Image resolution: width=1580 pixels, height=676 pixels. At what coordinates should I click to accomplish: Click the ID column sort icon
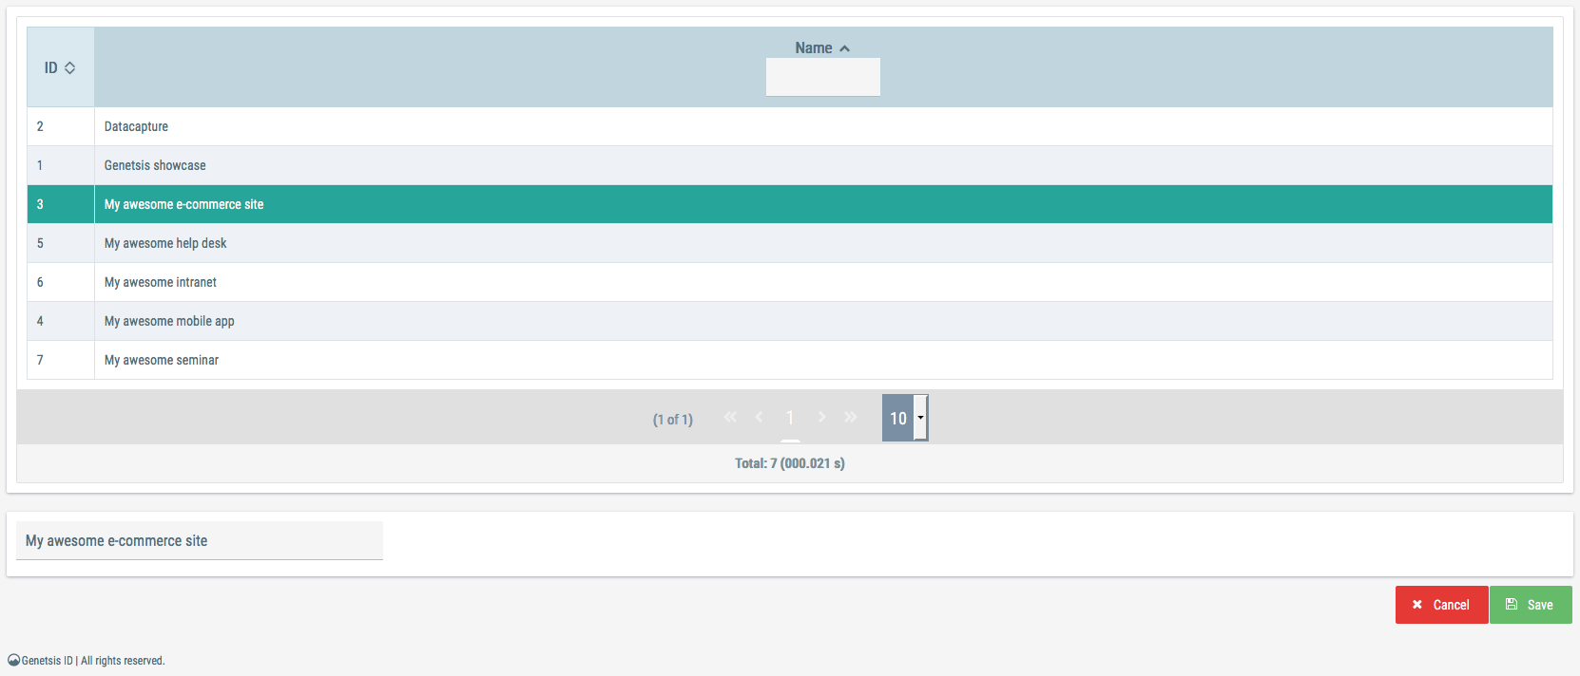coord(69,68)
